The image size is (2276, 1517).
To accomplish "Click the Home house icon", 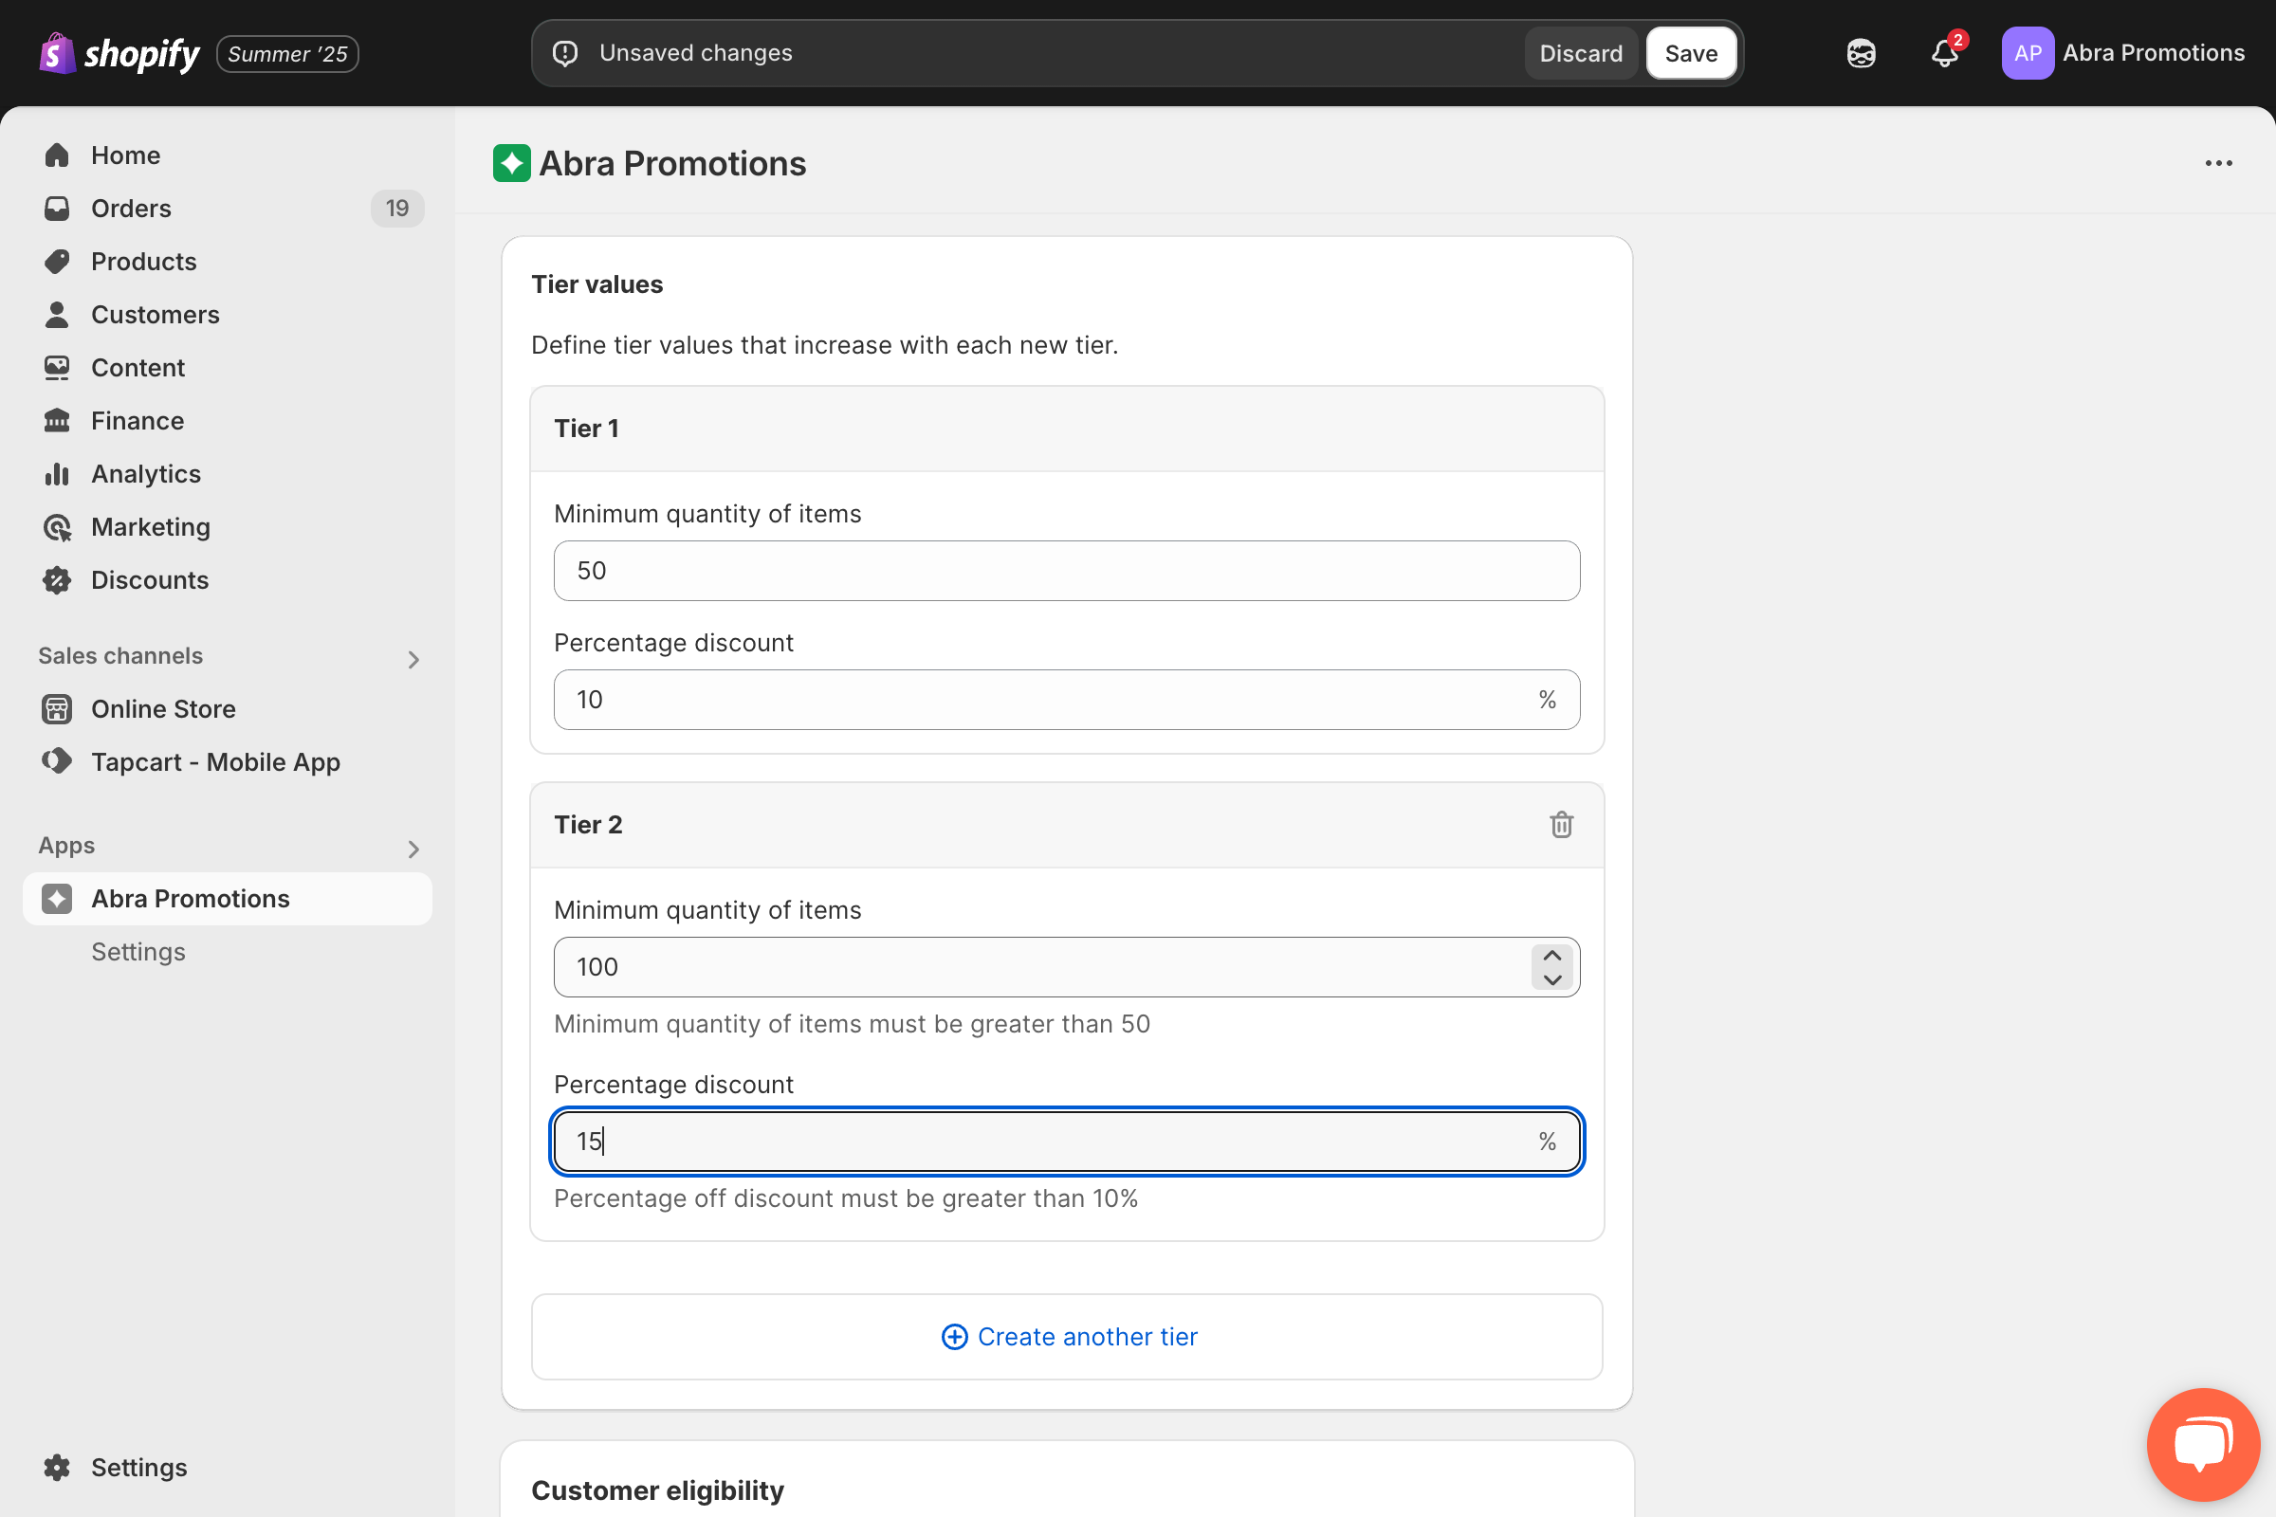I will pyautogui.click(x=57, y=155).
